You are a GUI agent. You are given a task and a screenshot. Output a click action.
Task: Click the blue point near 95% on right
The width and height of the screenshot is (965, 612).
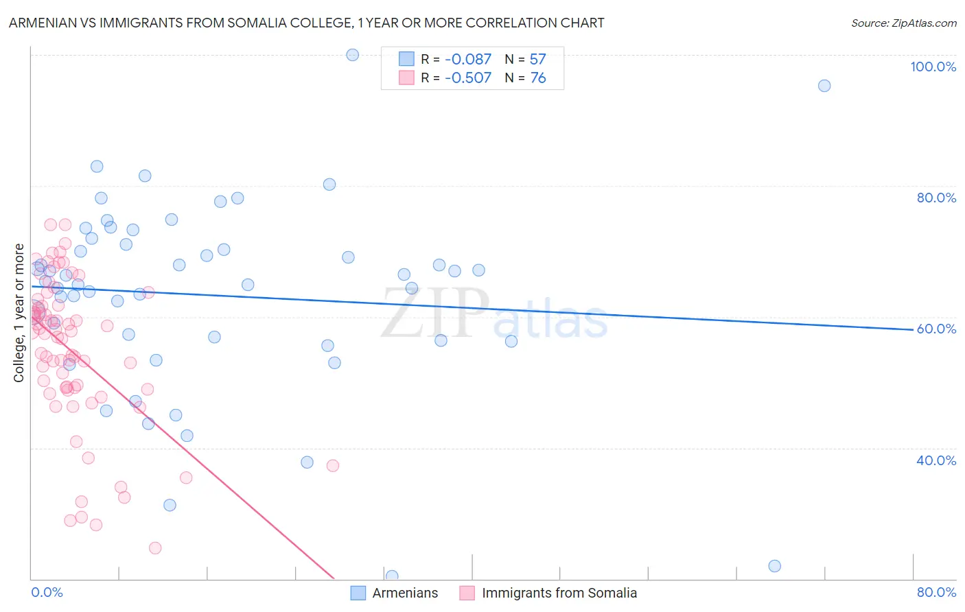click(x=824, y=86)
